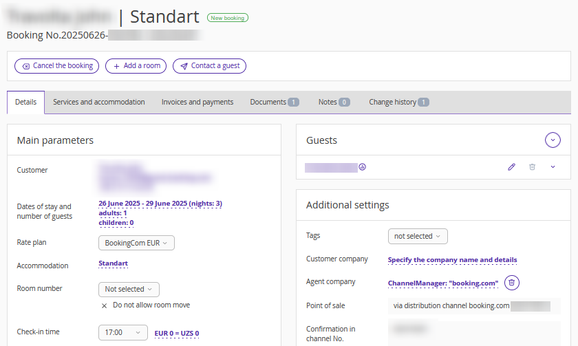The image size is (578, 346).
Task: Open the Check-in time 17:00 dropdown
Action: (122, 332)
